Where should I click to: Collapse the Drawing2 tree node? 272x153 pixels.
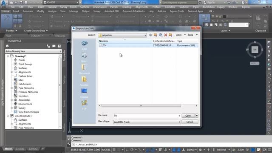coord(8,56)
